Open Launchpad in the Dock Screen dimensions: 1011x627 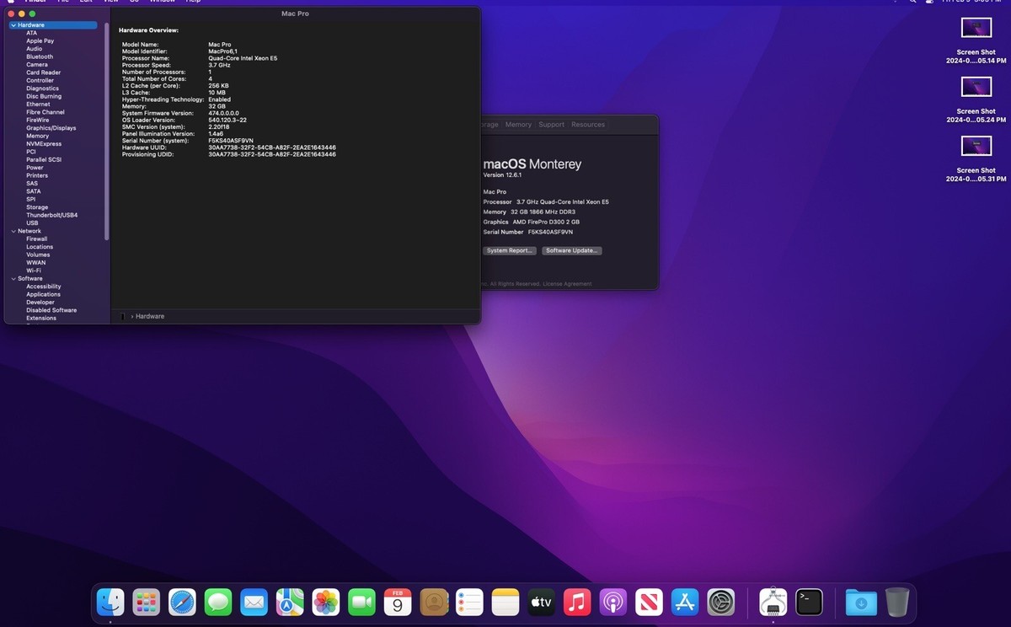pos(147,602)
